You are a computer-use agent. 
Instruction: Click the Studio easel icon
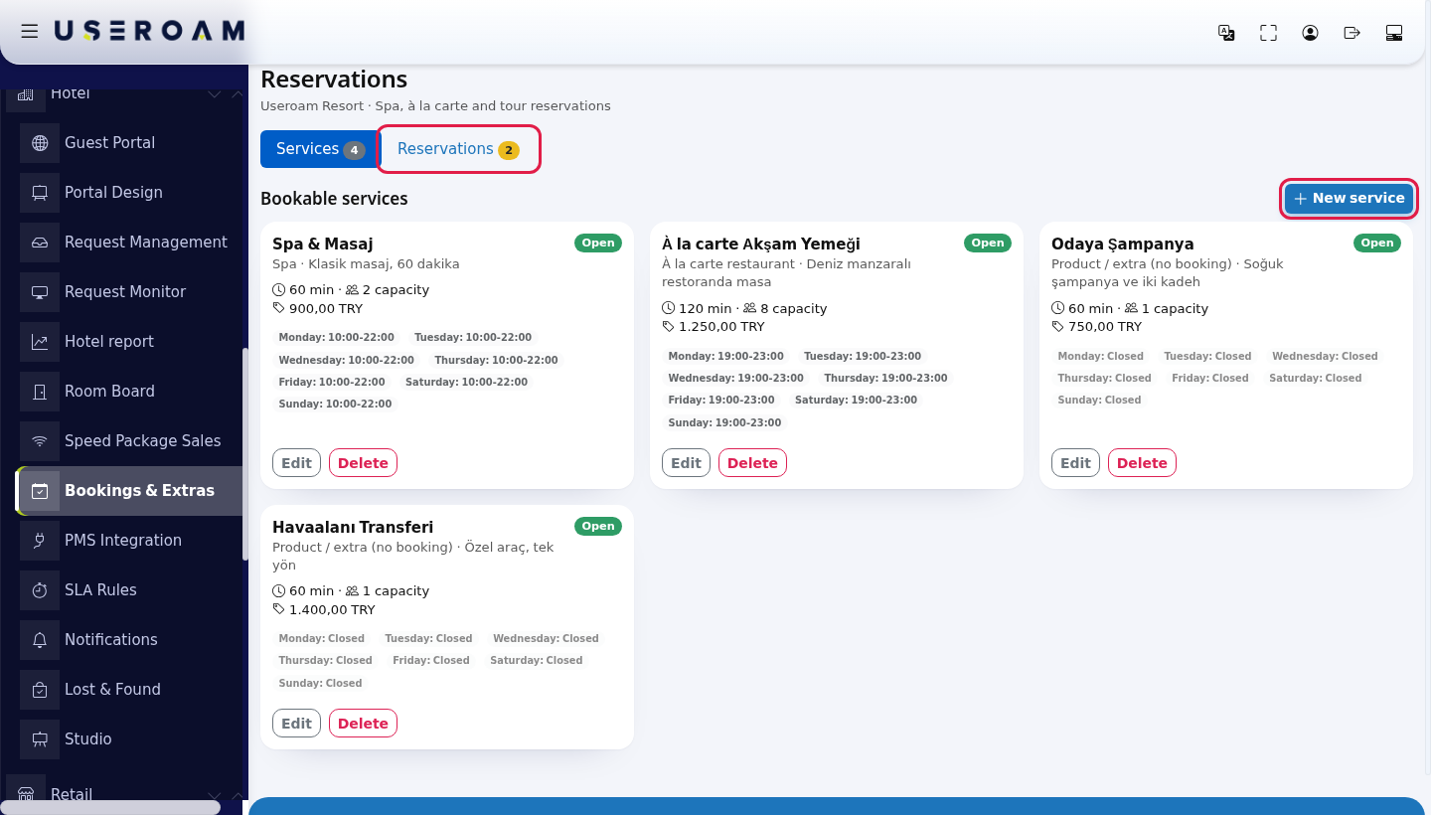[x=40, y=739]
